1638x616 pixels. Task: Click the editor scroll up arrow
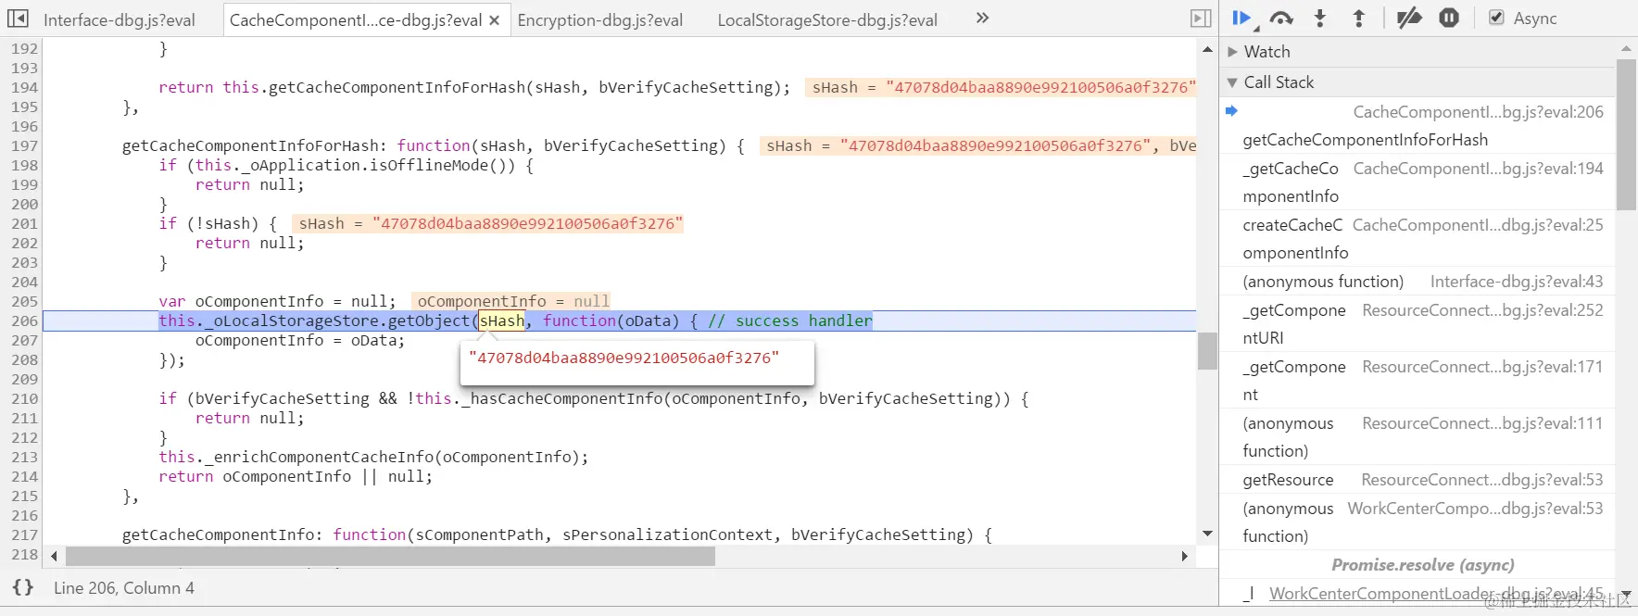coord(1207,48)
